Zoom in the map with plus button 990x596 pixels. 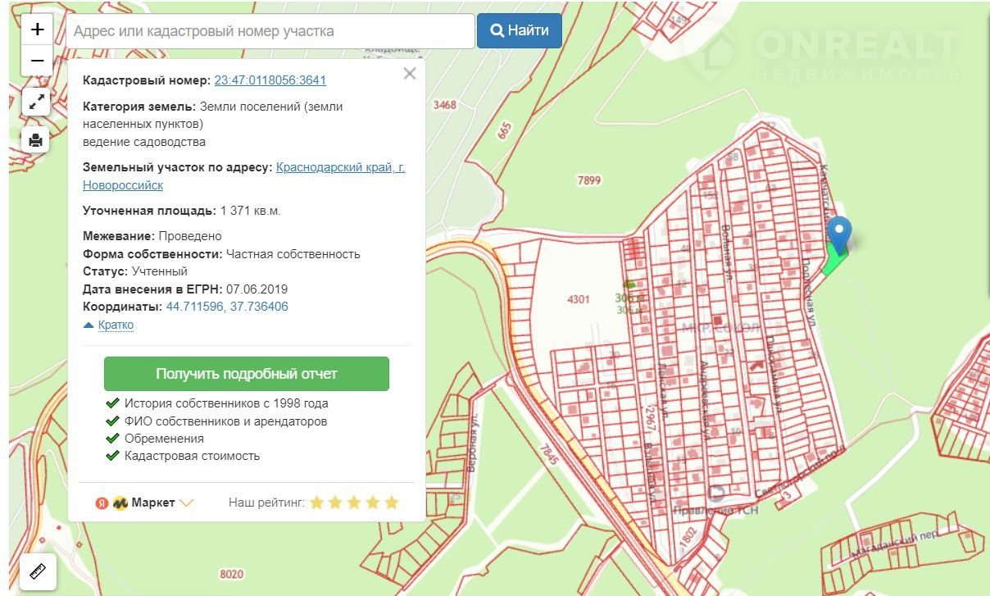click(37, 30)
